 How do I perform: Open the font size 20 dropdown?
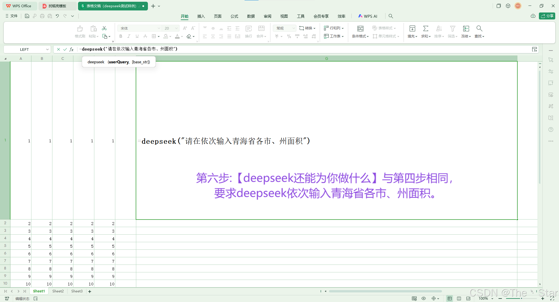click(x=176, y=28)
